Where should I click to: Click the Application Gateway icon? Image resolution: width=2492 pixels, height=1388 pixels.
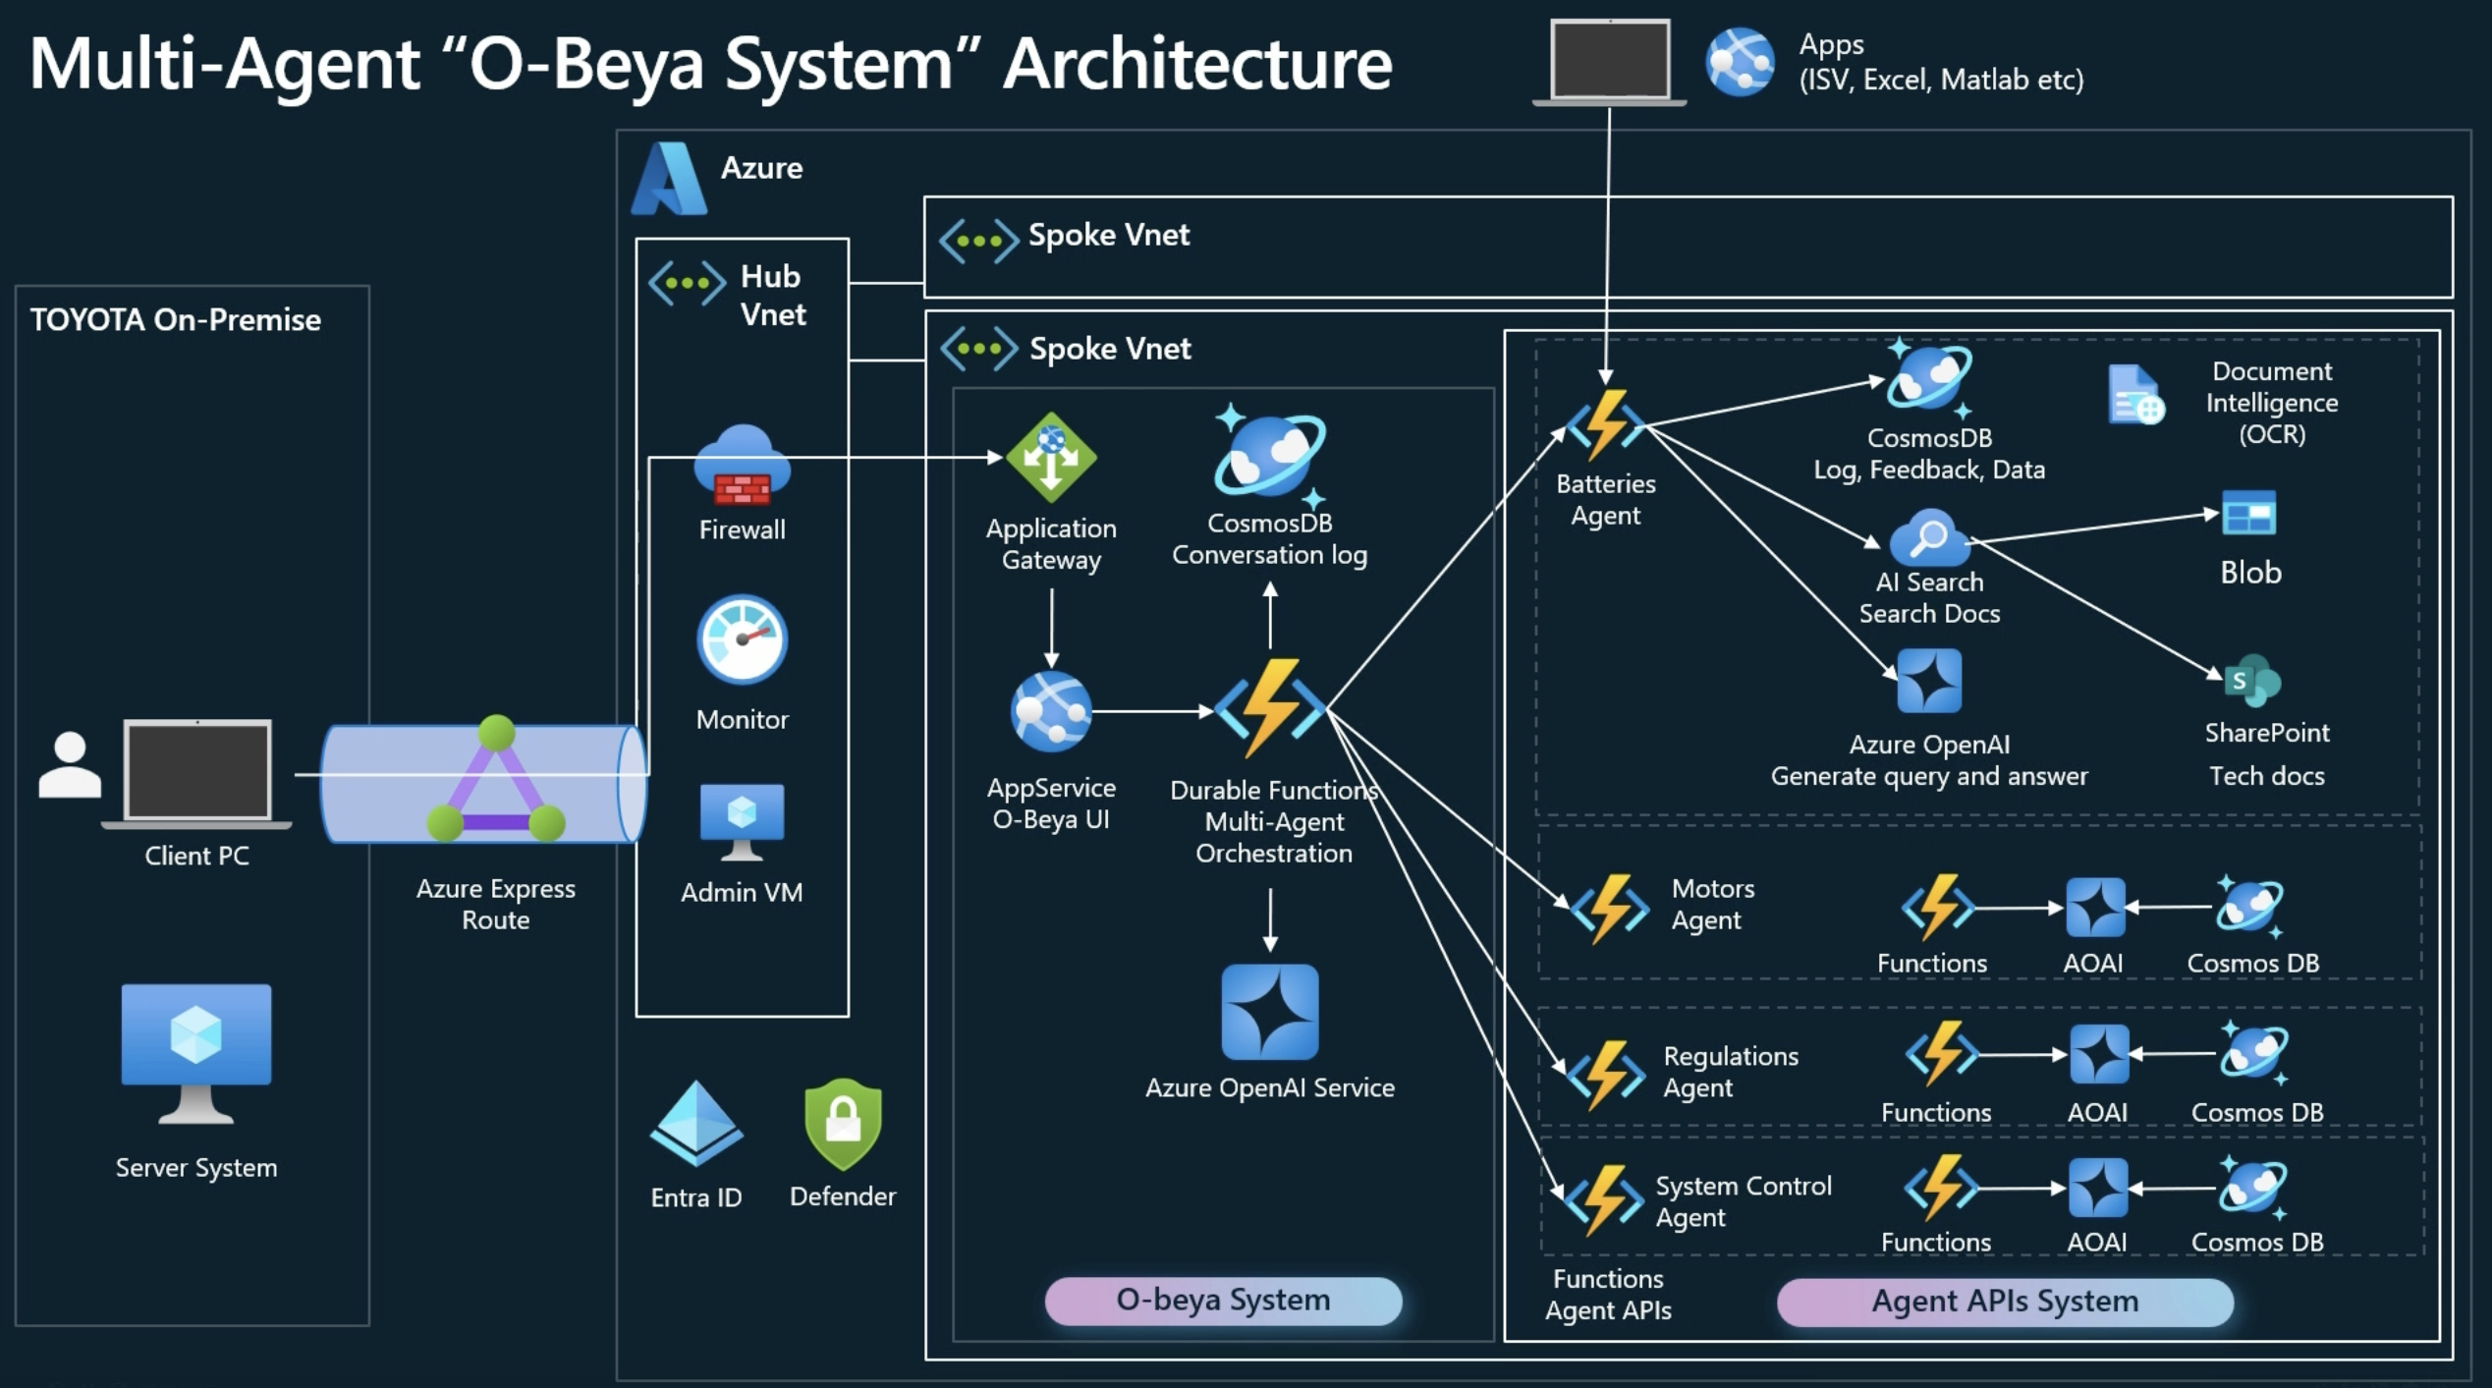[1051, 457]
